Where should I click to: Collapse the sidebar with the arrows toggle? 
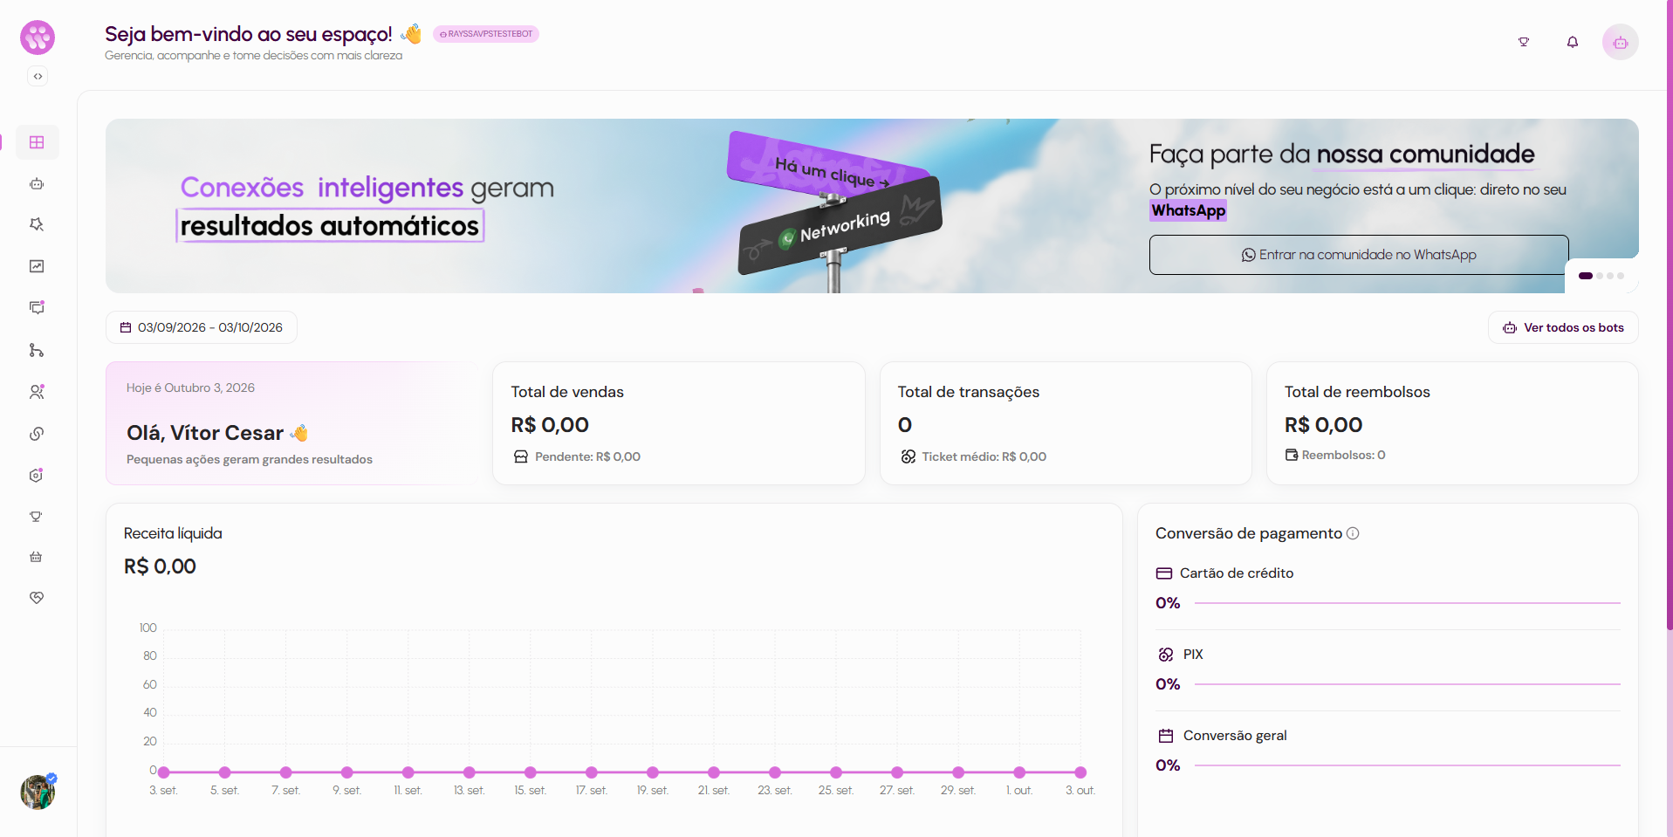38,76
